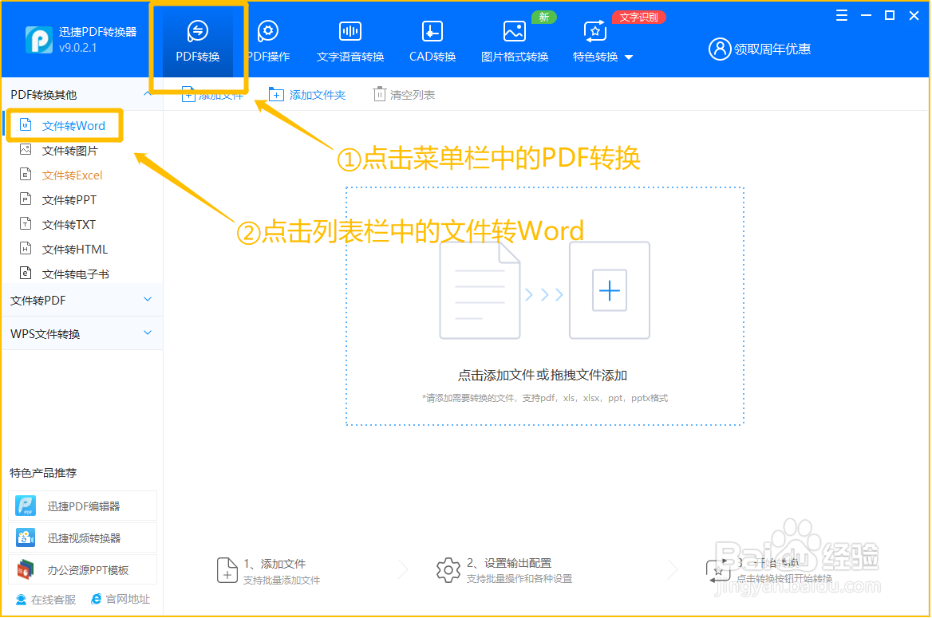
Task: Collapse the PDF转换其他 section
Action: coord(148,94)
